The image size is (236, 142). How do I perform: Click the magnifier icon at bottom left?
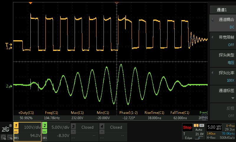coord(4,137)
